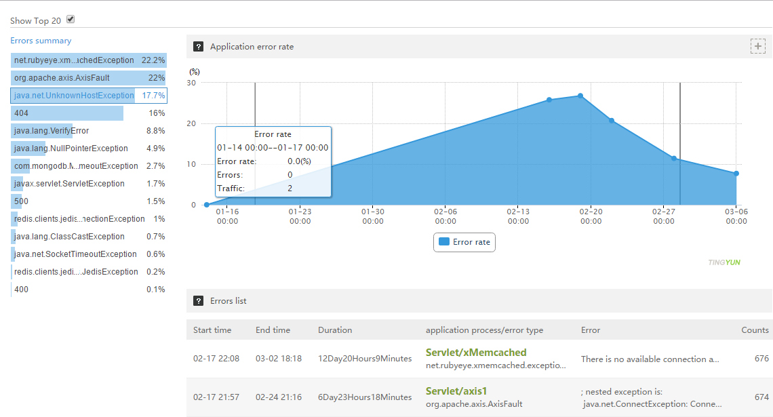Click the Errors summary heading
Screen dimensions: 773x417
point(41,41)
